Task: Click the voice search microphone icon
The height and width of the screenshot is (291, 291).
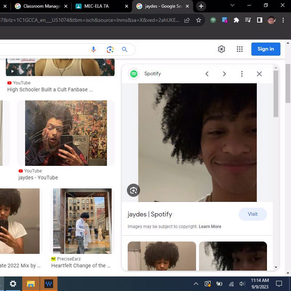Action: (x=93, y=49)
